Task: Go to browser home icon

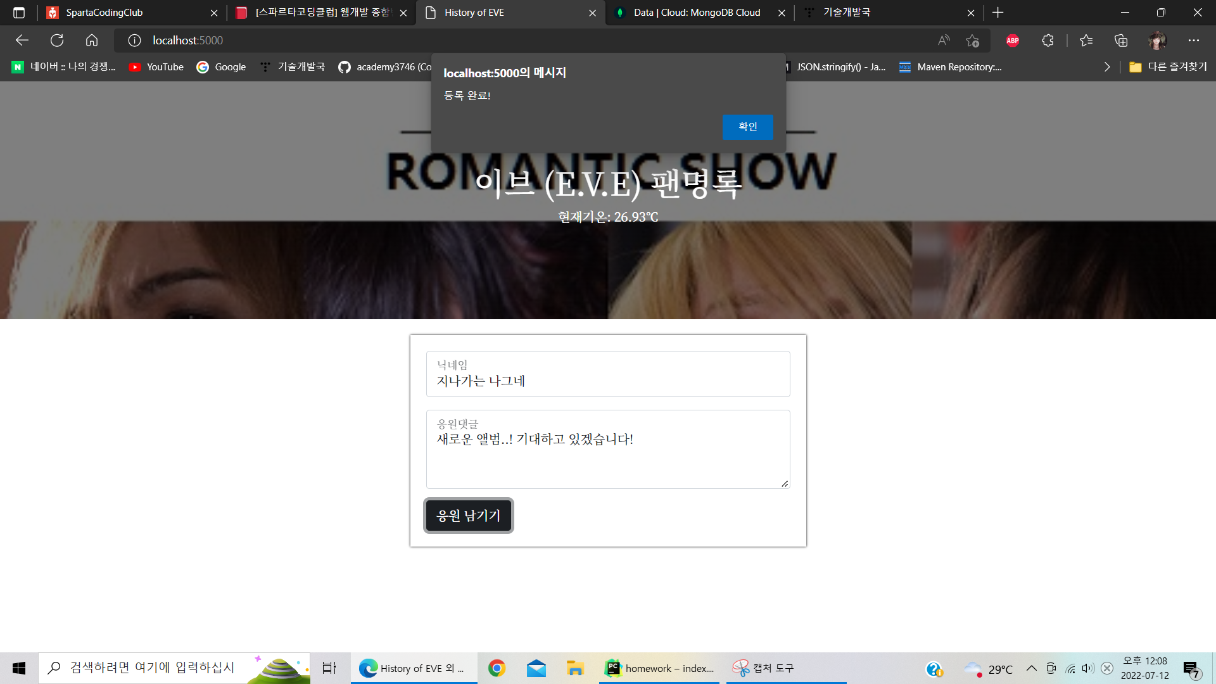Action: coord(92,41)
